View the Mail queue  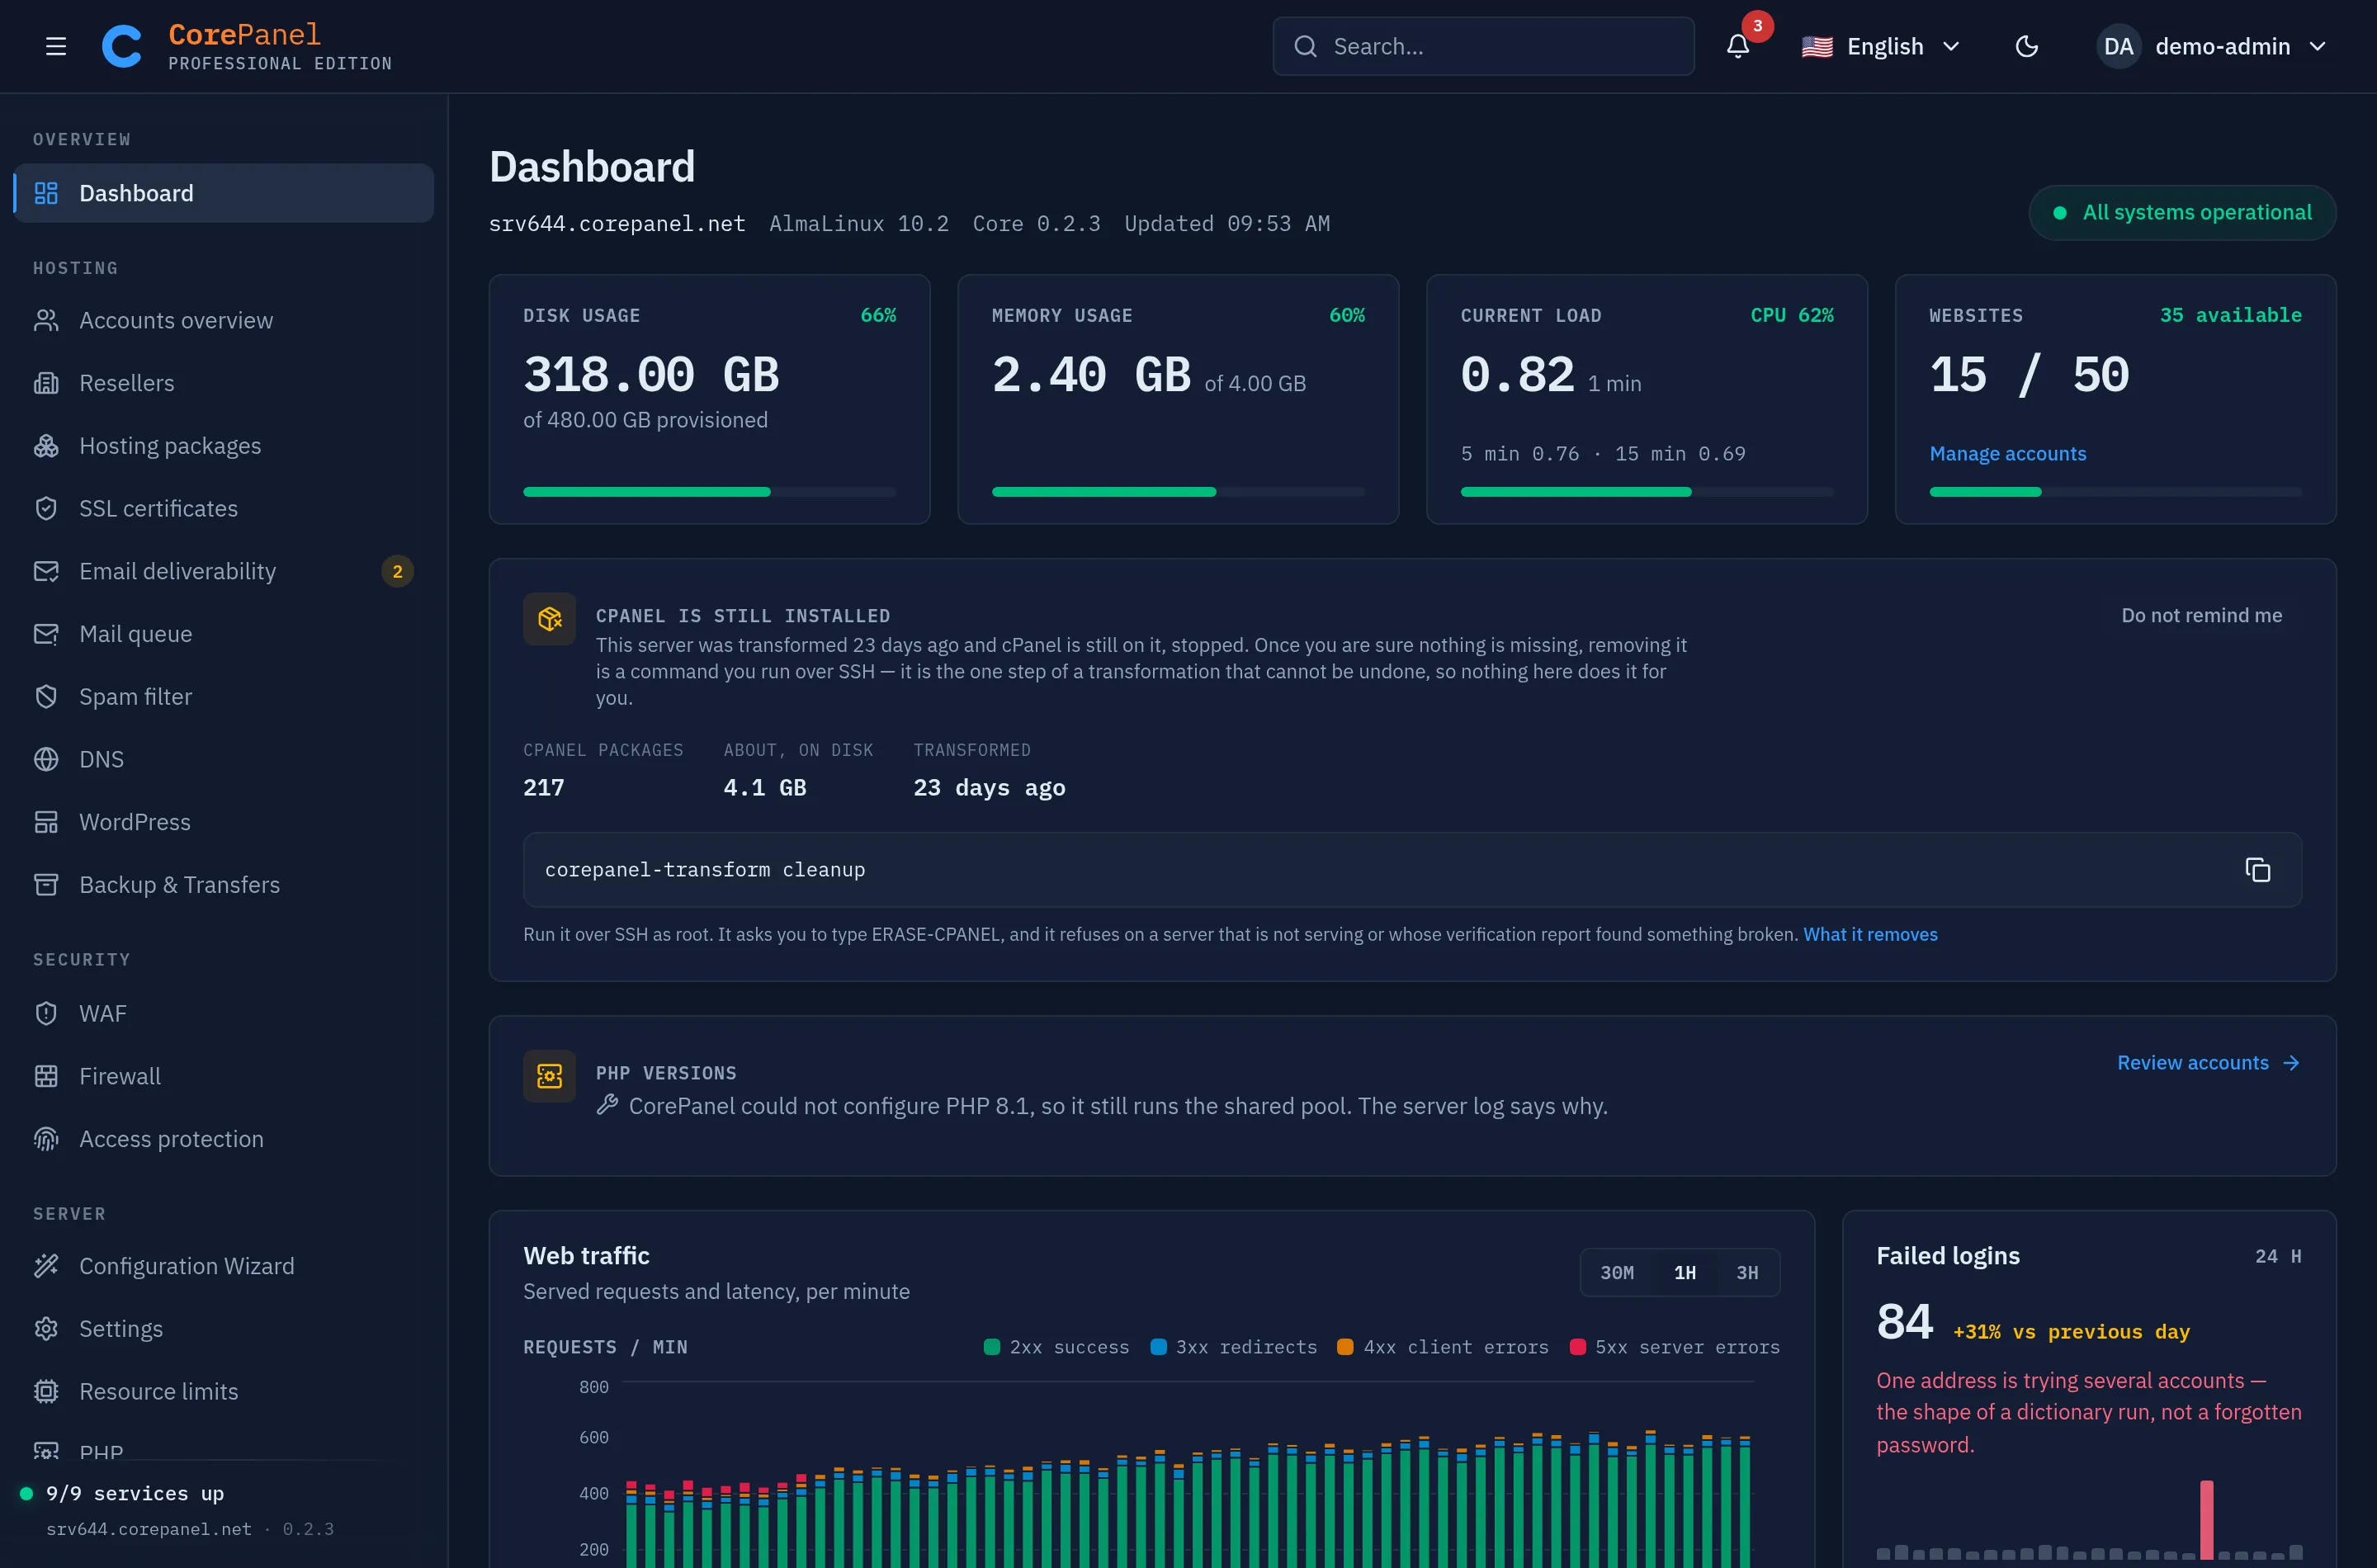coord(223,634)
